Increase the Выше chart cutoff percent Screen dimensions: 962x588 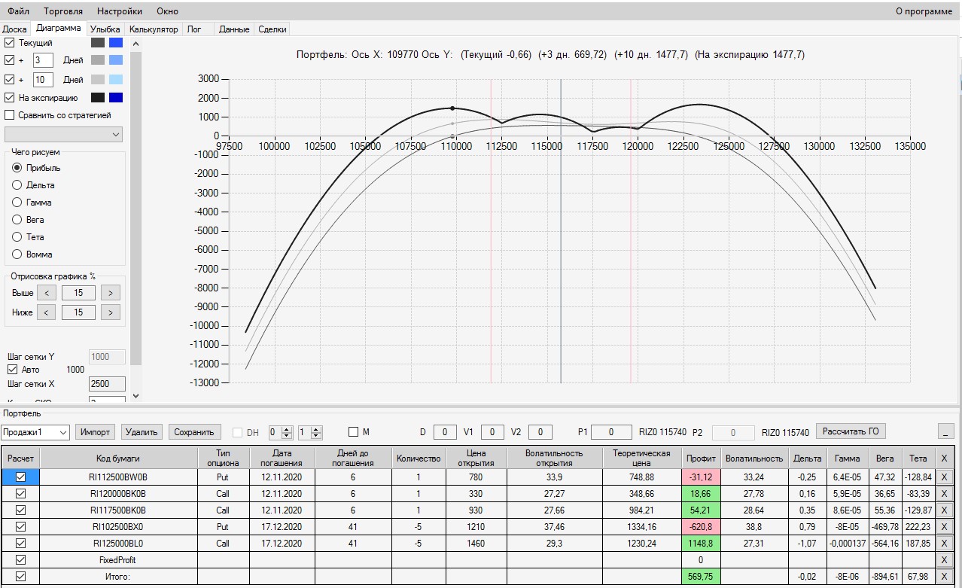(x=110, y=293)
